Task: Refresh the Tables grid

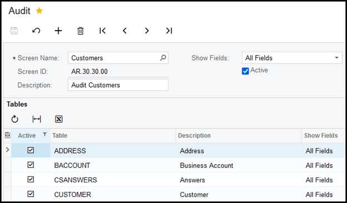Action: tap(14, 119)
